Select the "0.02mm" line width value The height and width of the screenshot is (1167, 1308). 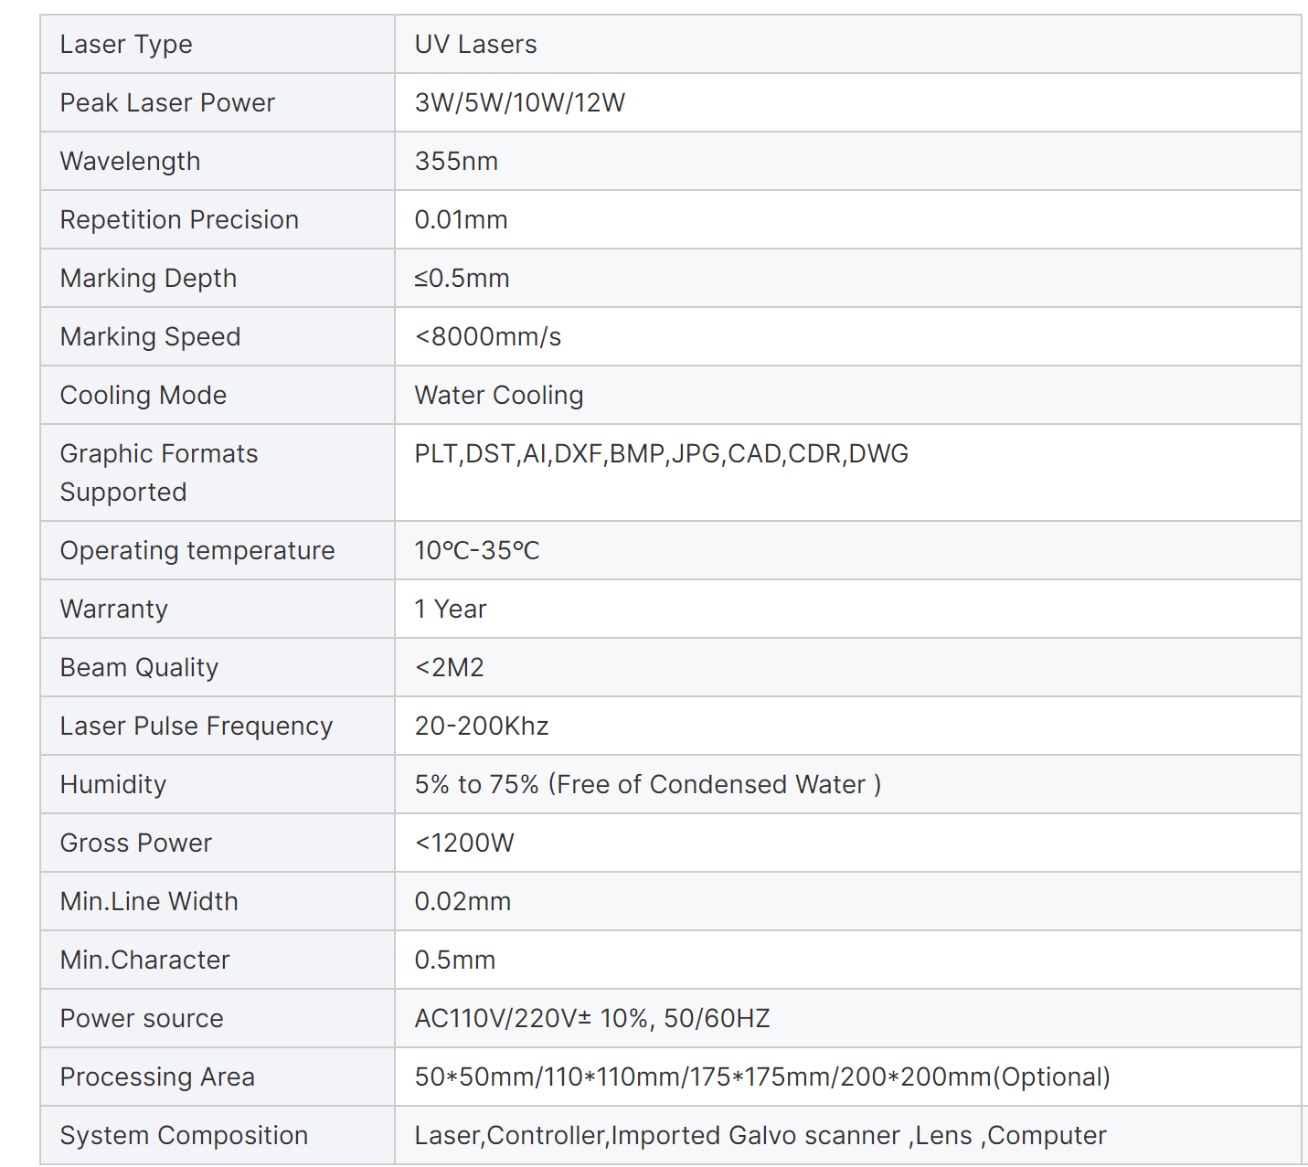[463, 902]
